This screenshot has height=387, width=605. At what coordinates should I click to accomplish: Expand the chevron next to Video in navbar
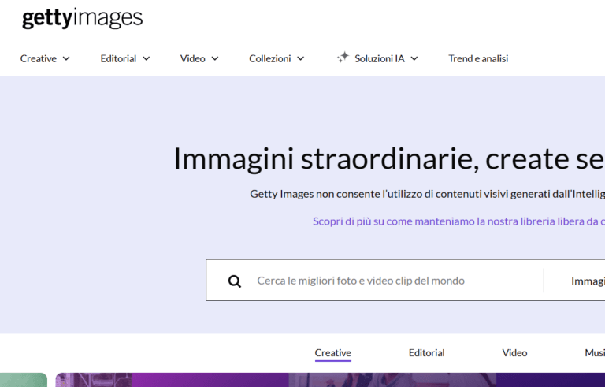pyautogui.click(x=215, y=58)
